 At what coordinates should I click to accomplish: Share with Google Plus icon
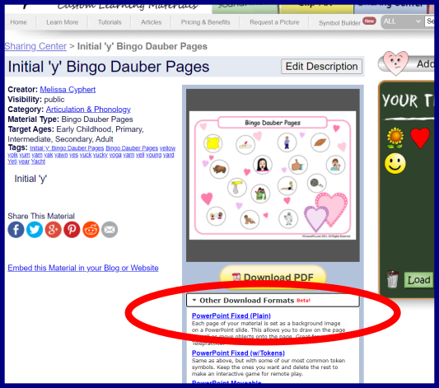pyautogui.click(x=54, y=230)
